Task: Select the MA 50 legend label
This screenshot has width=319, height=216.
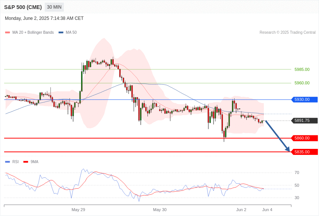Action: [x=71, y=33]
